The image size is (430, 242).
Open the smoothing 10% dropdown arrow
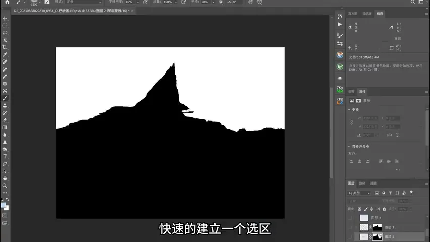coord(213,2)
